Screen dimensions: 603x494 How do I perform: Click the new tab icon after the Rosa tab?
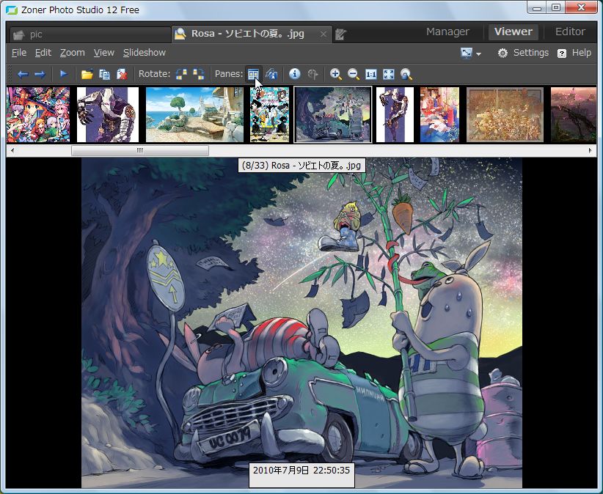click(340, 34)
